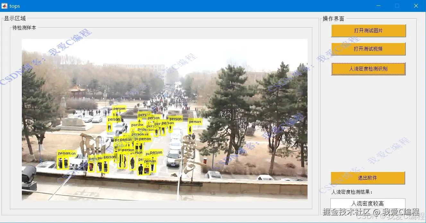Click the 操作界面 panel title

(334, 19)
